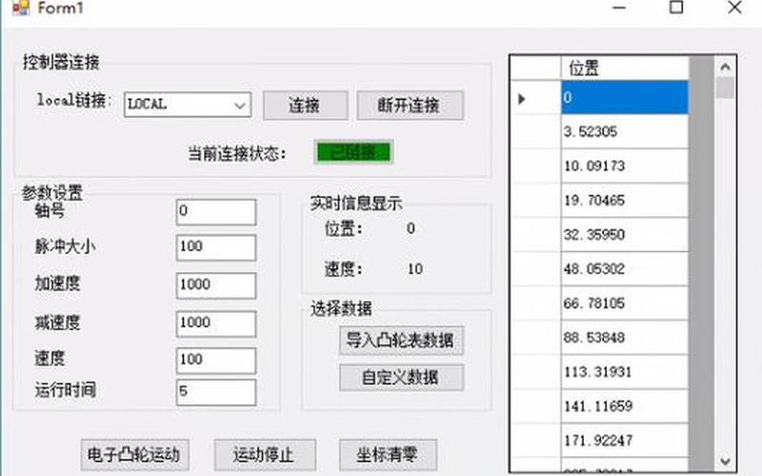The height and width of the screenshot is (476, 762).
Task: Minimize the Form1 window
Action: [619, 8]
